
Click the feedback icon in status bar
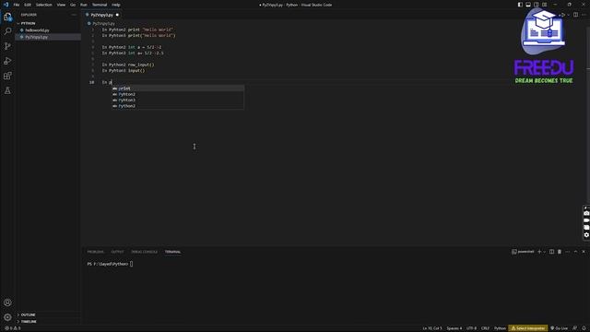(x=575, y=328)
